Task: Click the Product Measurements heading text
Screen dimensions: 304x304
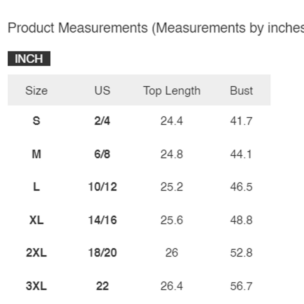Action: pyautogui.click(x=78, y=28)
